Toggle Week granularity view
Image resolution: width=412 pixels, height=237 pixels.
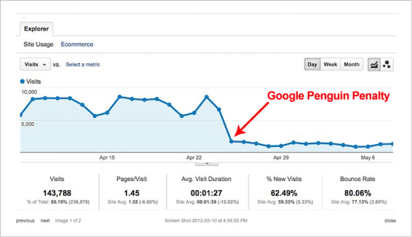click(330, 65)
